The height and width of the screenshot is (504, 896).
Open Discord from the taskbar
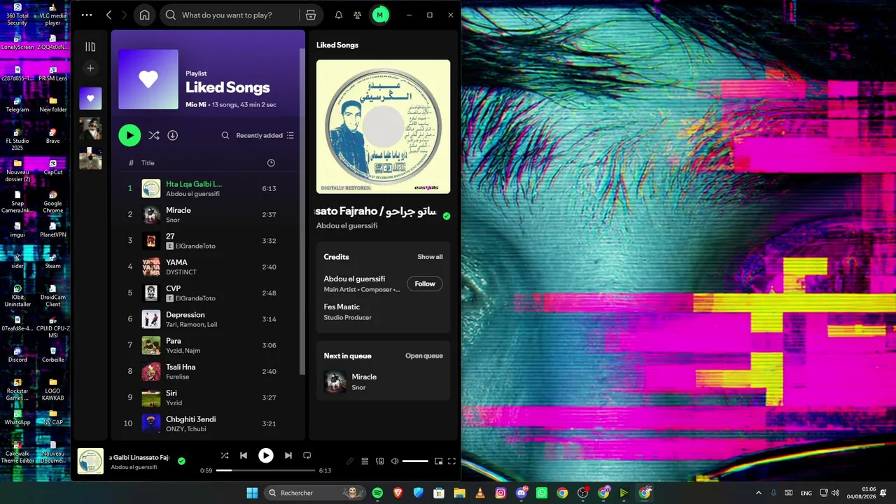[x=521, y=493]
